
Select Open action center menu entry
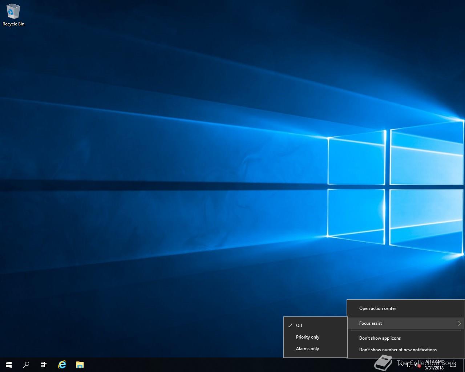(x=406, y=308)
